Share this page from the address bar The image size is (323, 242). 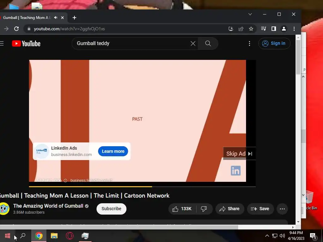tap(241, 29)
